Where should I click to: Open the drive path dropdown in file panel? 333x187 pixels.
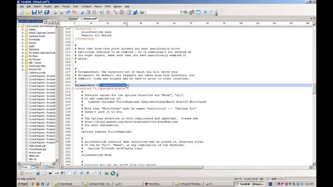45,22
